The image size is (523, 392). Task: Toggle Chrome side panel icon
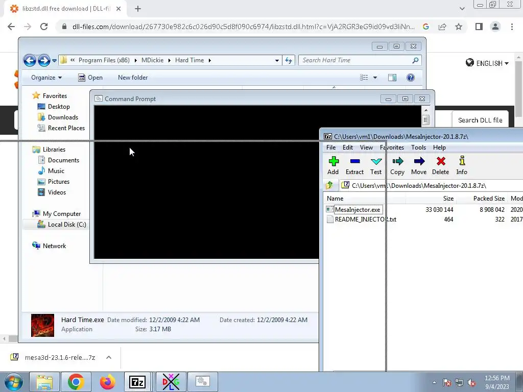pos(479,27)
